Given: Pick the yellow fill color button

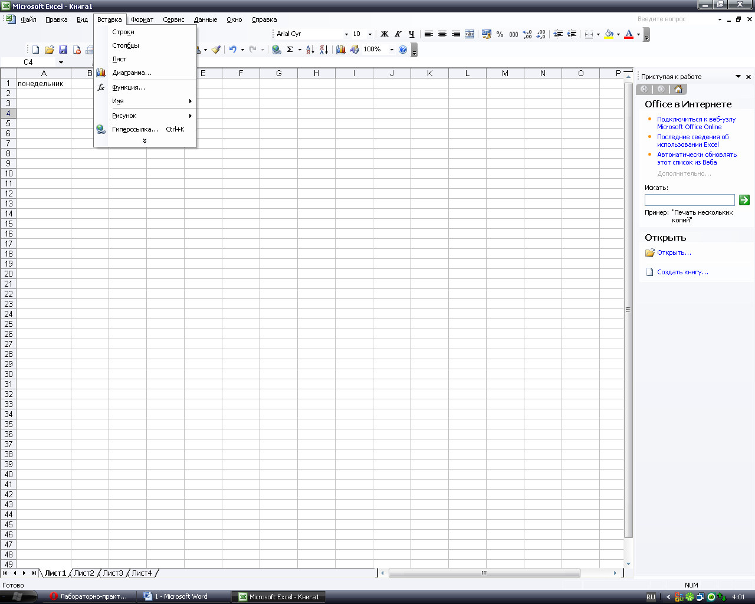Looking at the screenshot, I should tap(609, 34).
